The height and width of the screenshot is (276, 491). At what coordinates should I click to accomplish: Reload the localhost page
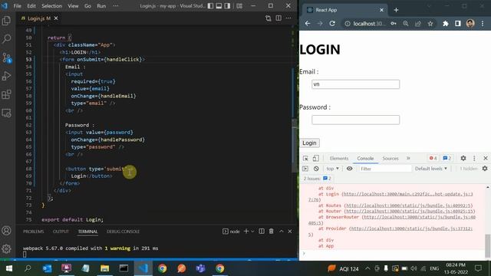coord(332,24)
